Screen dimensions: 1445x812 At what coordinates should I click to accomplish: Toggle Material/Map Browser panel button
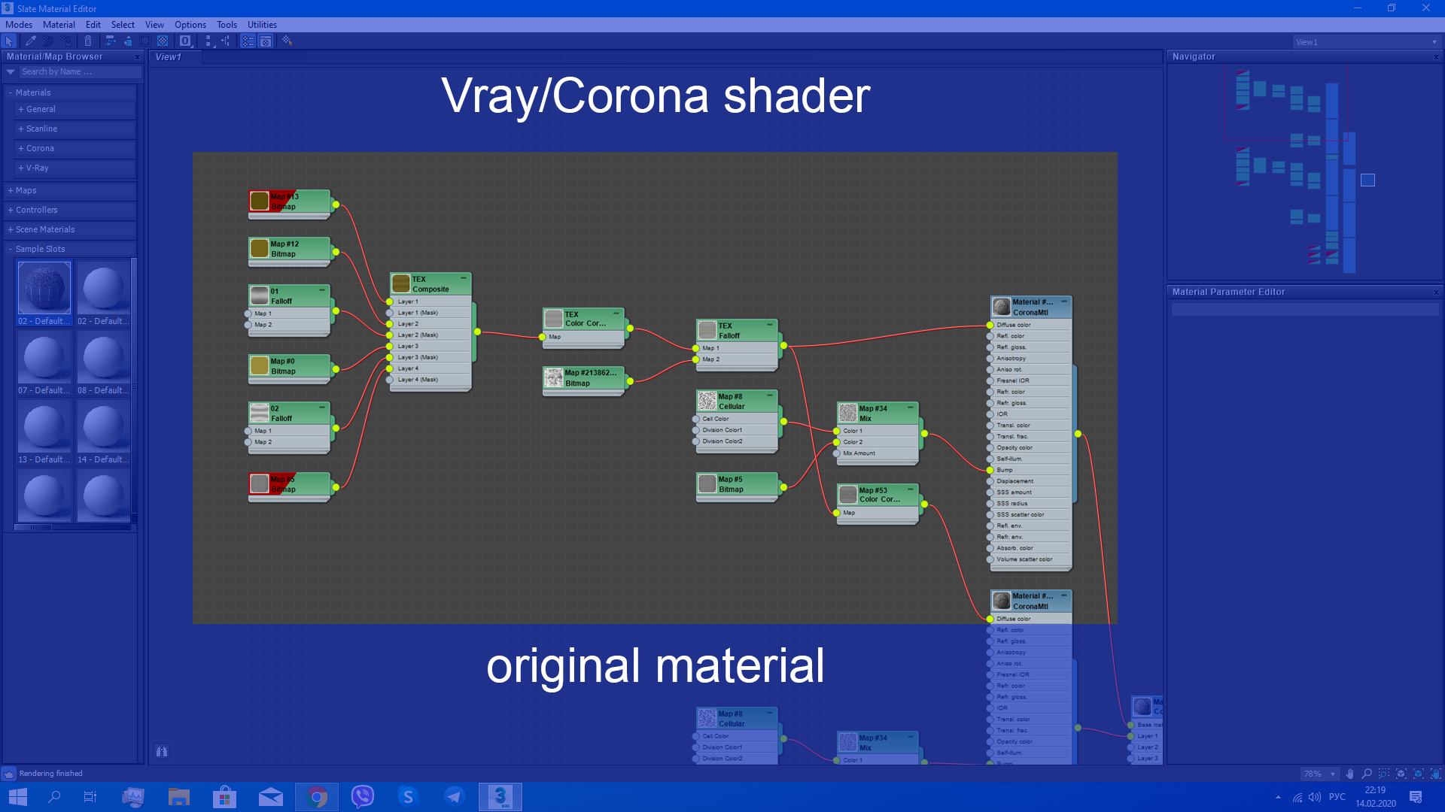coord(248,41)
